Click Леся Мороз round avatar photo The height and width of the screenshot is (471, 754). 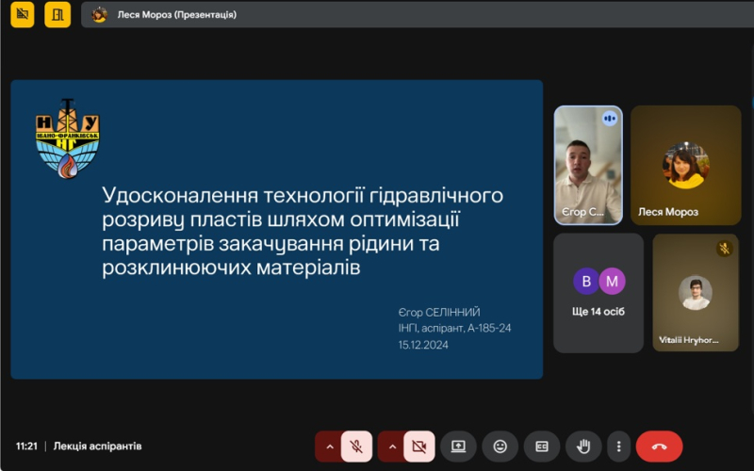pos(686,166)
